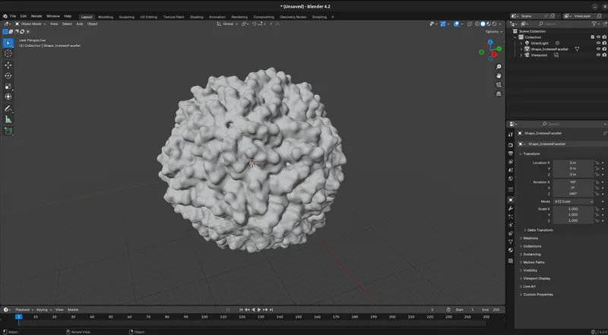This screenshot has width=608, height=335.
Task: Switch to the Shading workspace tab
Action: (196, 17)
